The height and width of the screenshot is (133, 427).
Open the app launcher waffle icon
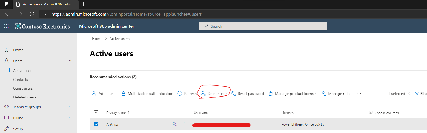[x=7, y=26]
